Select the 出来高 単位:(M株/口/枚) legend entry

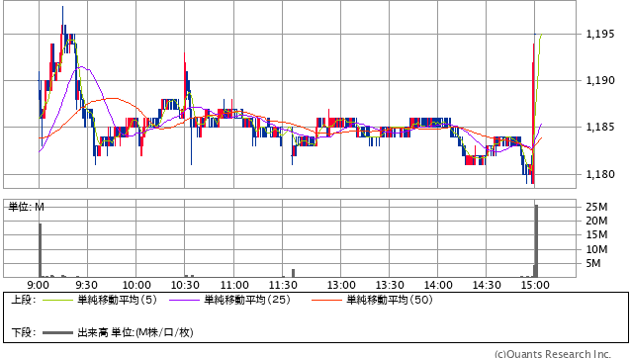click(135, 332)
